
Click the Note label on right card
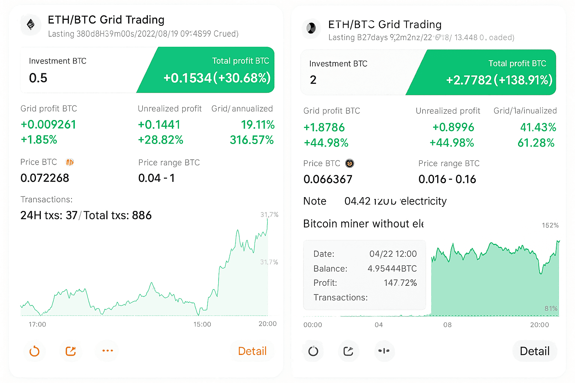coord(315,201)
